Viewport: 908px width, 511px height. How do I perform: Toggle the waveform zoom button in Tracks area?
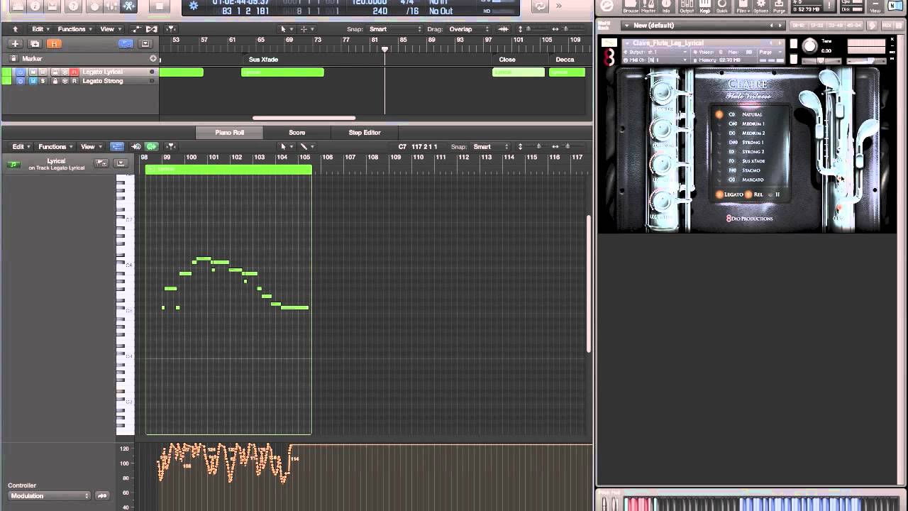coord(504,29)
